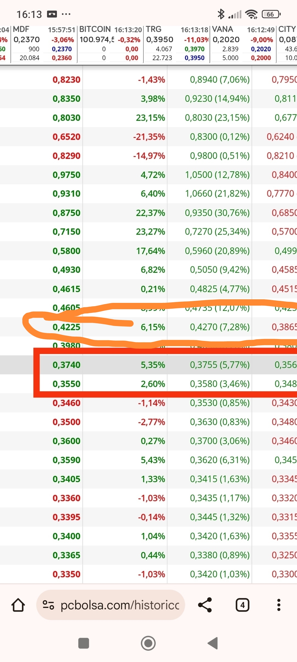Viewport: 297px width, 662px height.
Task: Tap the Wi-Fi status icon
Action: tap(252, 14)
